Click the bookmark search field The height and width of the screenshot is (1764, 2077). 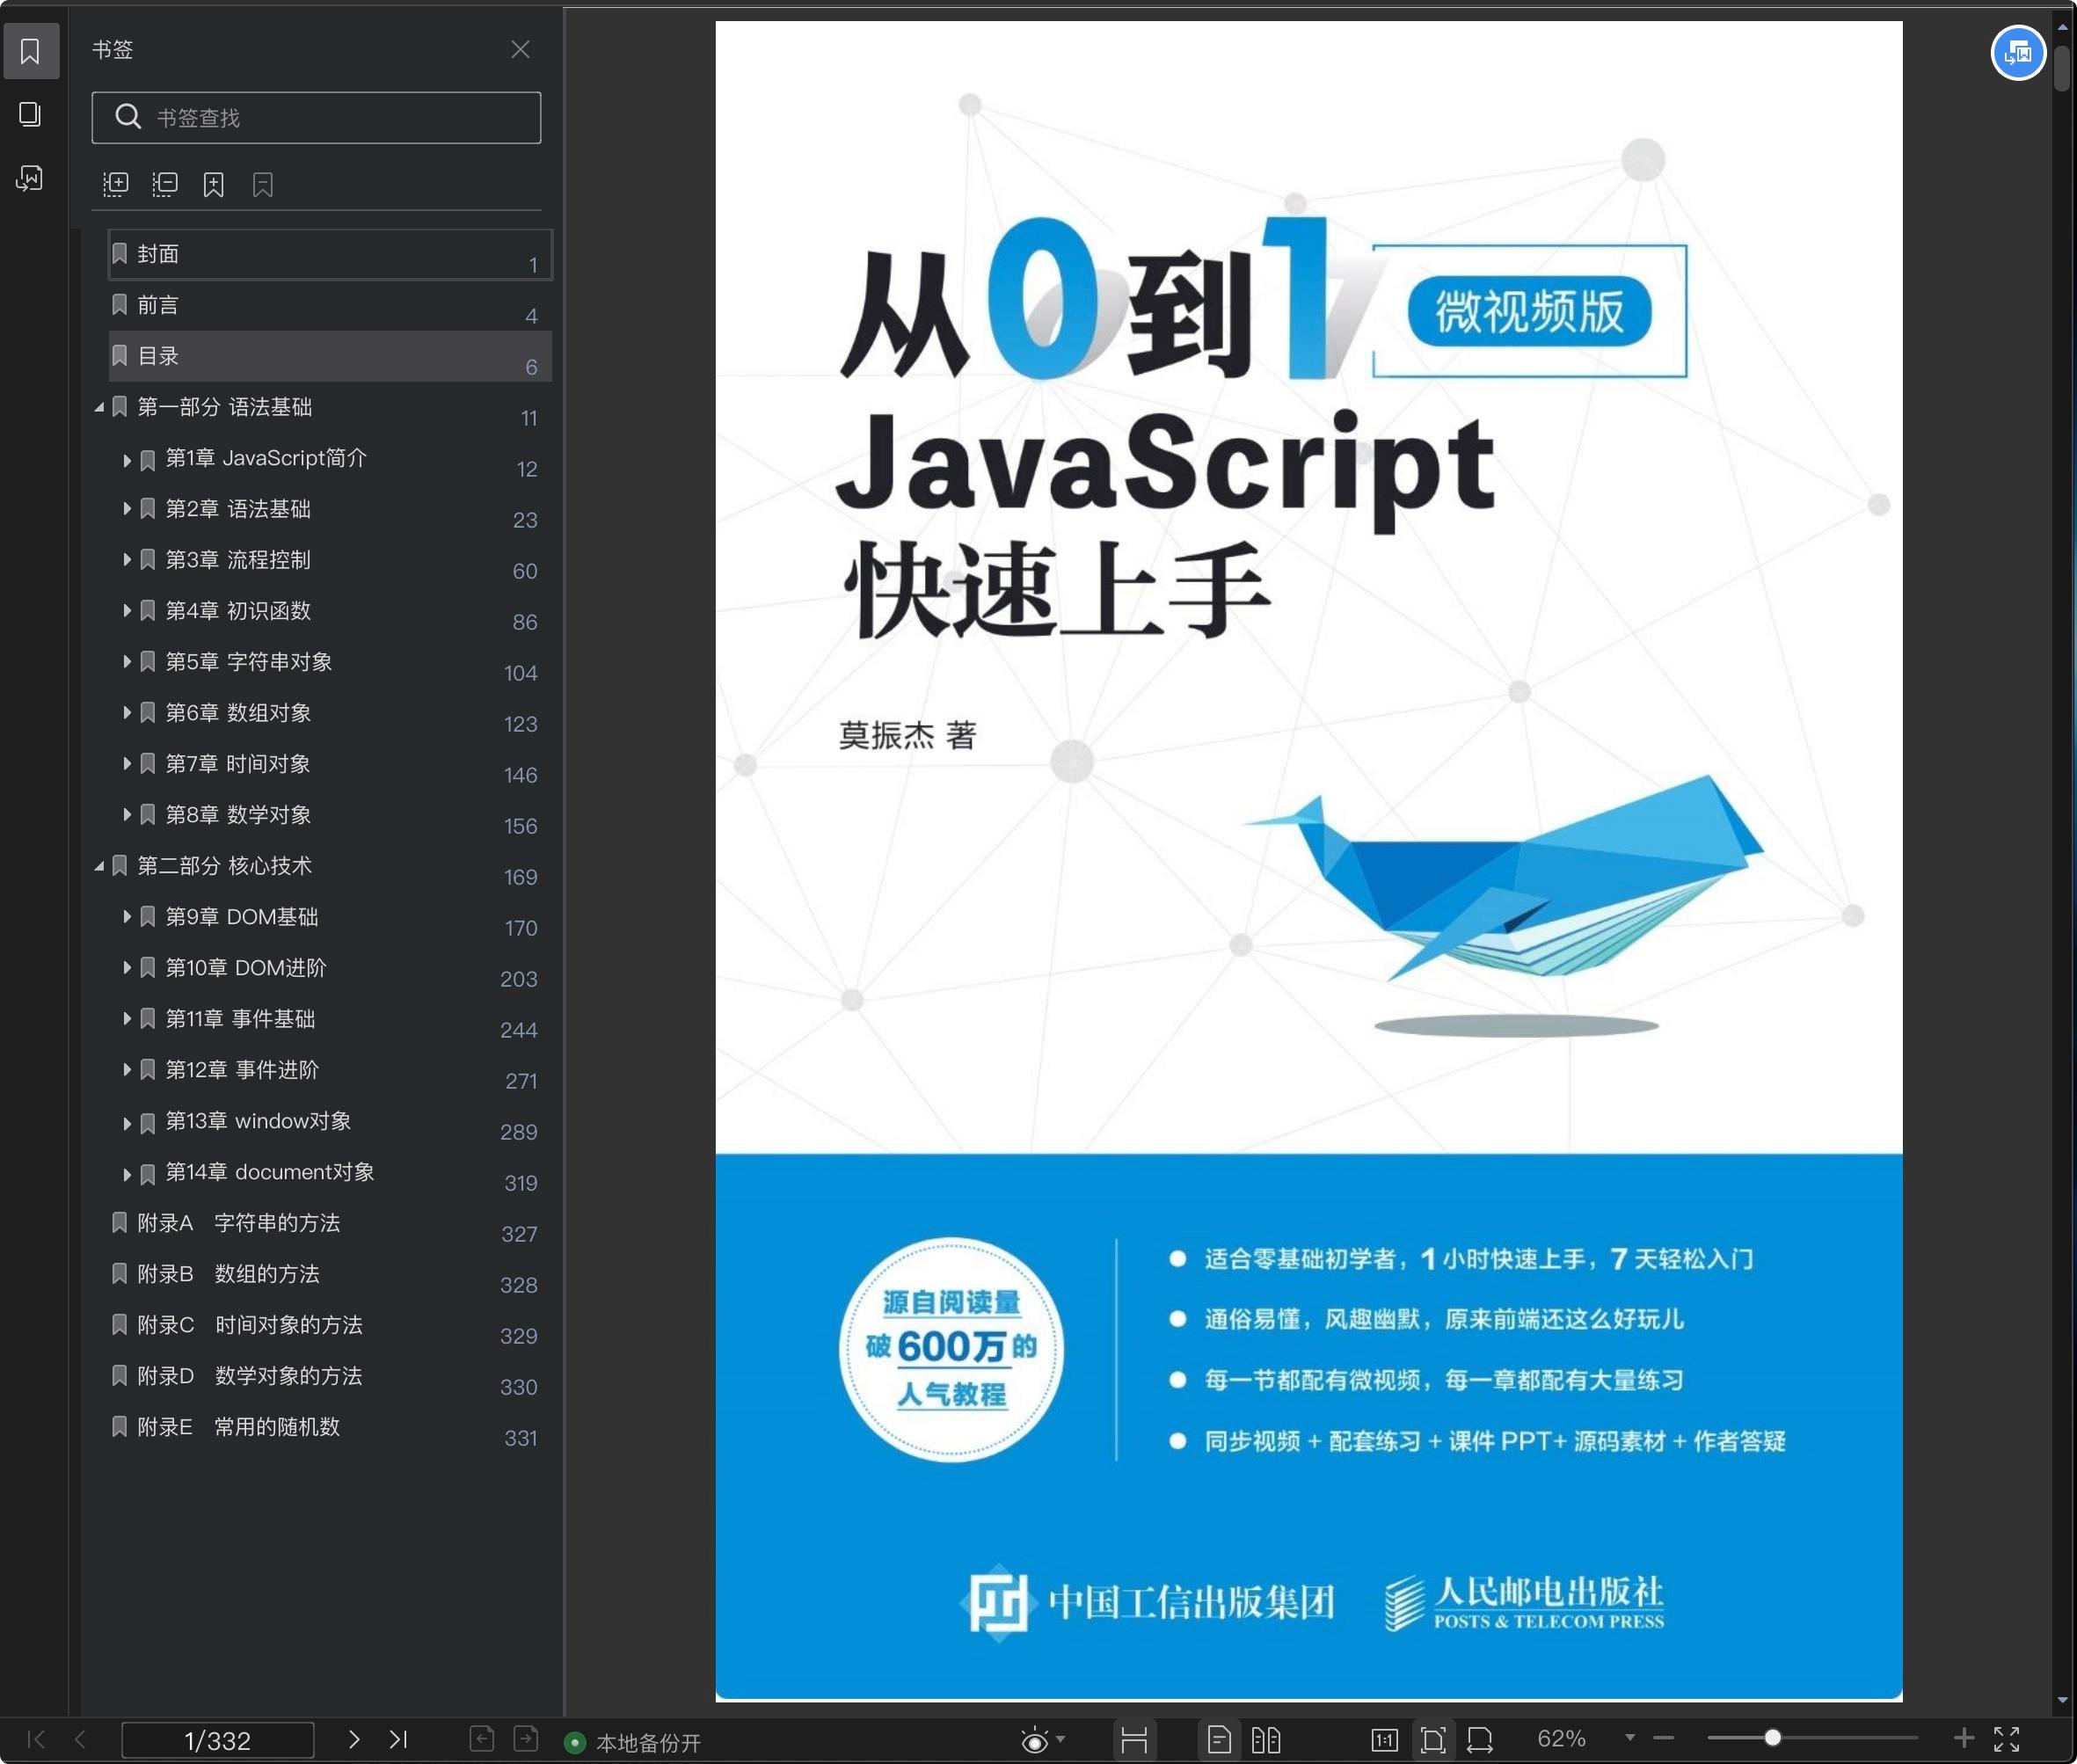[316, 118]
